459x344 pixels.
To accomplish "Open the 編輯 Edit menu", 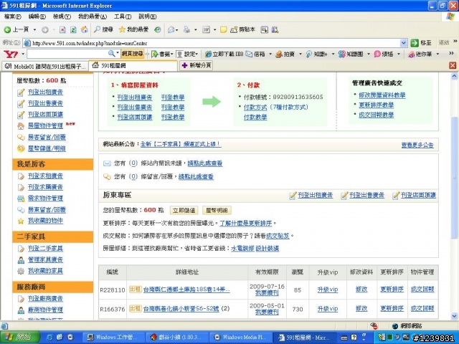I will (x=37, y=16).
